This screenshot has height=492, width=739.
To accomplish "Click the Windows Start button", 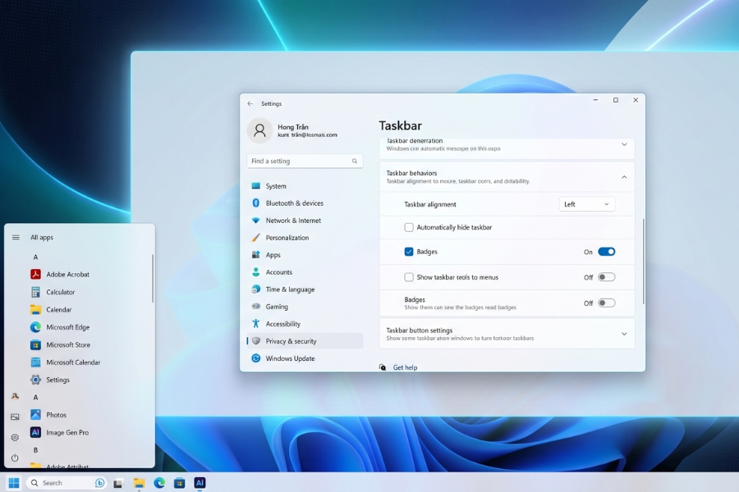I will tap(14, 483).
